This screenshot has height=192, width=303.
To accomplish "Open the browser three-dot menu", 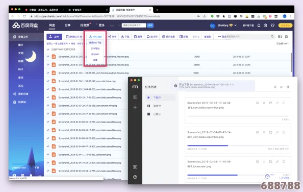I will tap(290, 16).
